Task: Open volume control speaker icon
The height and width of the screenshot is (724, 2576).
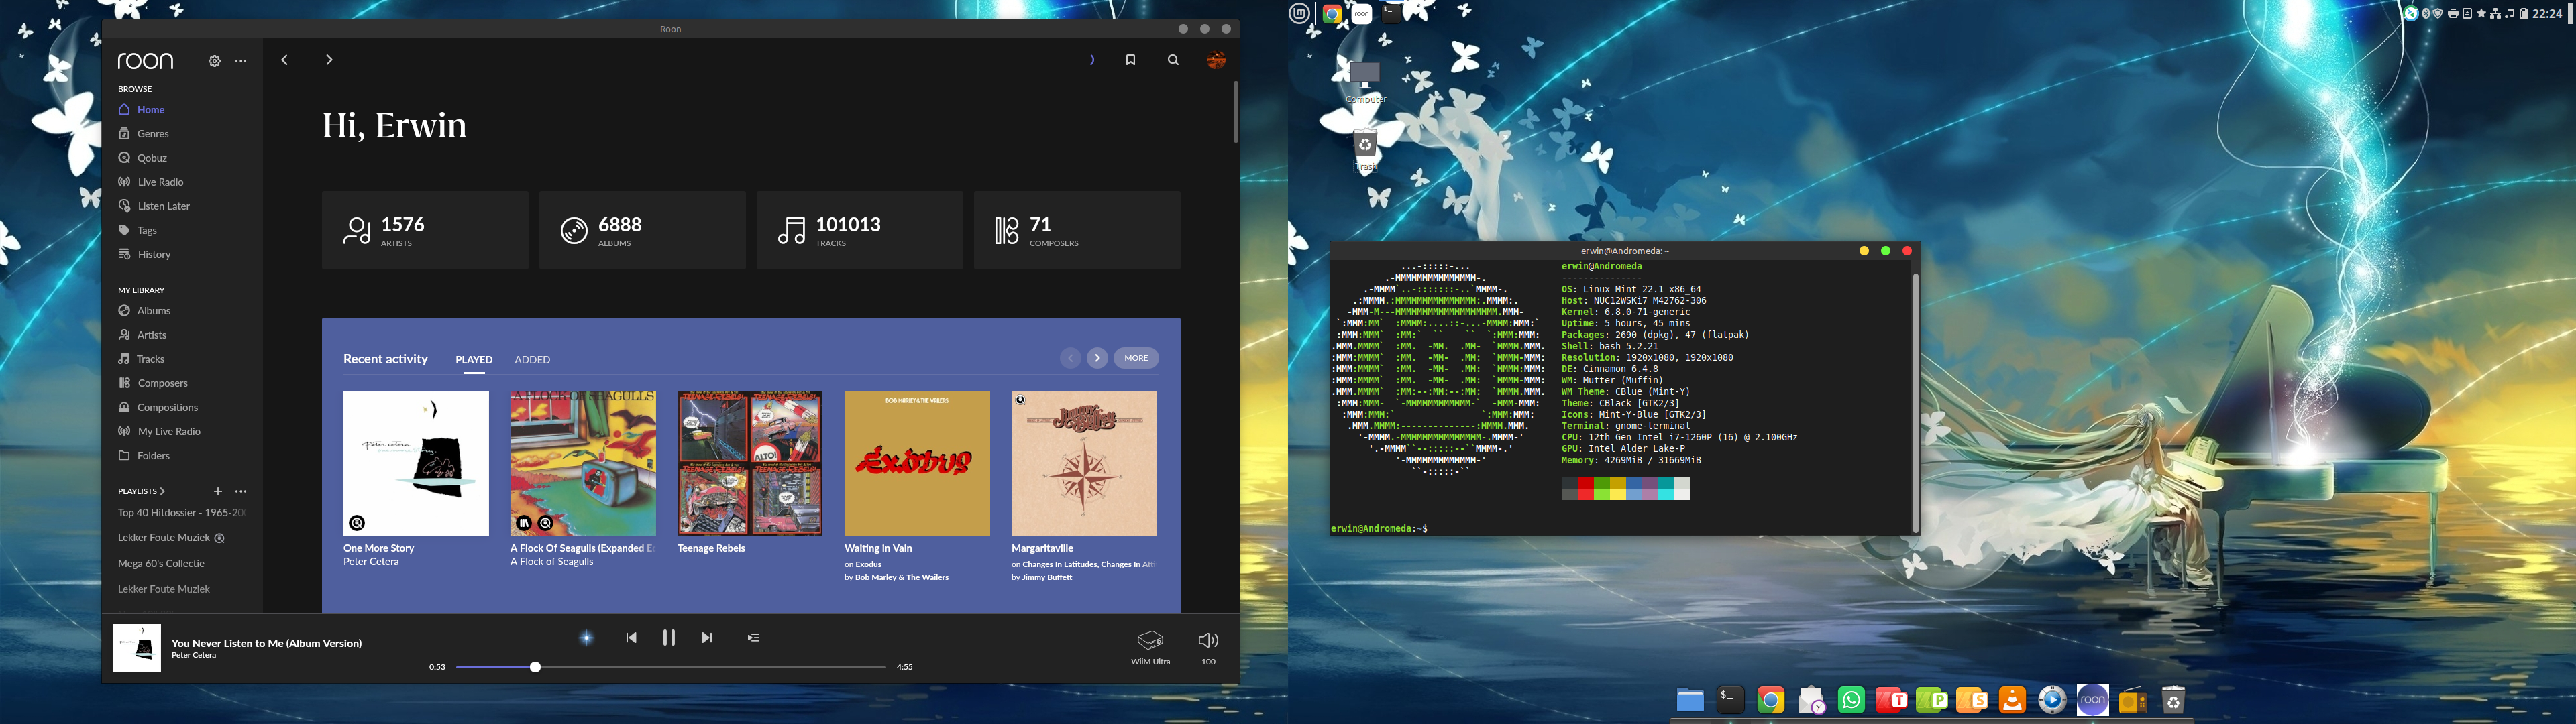Action: click(x=1208, y=640)
